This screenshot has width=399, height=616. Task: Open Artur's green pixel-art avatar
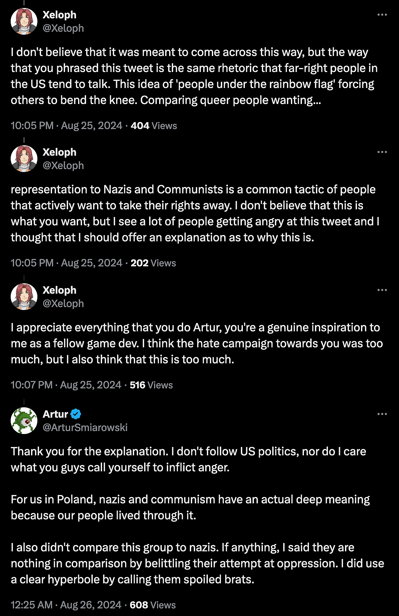pyautogui.click(x=24, y=421)
